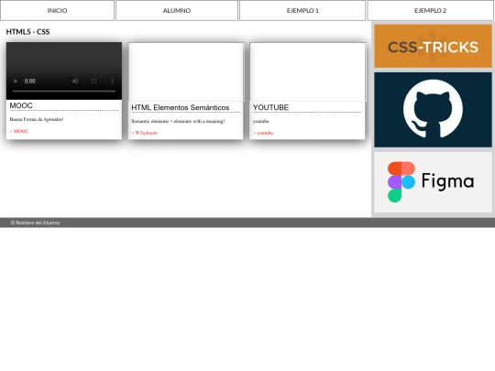Follow the red youtube link
The image size is (495, 371).
(263, 133)
